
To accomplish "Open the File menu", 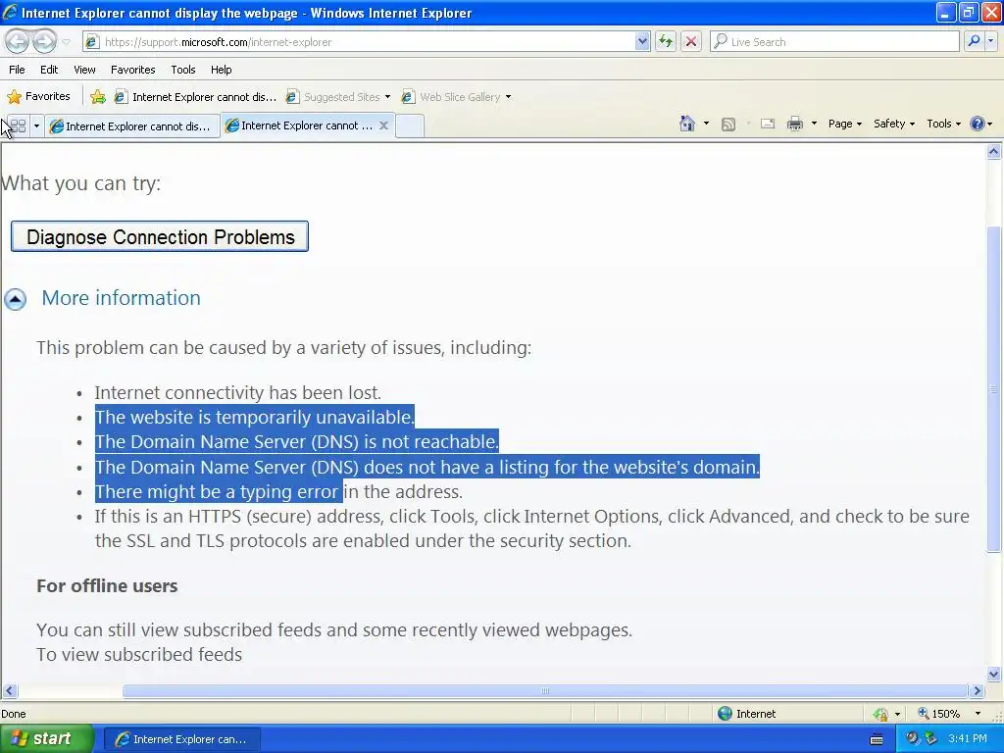I will click(17, 70).
